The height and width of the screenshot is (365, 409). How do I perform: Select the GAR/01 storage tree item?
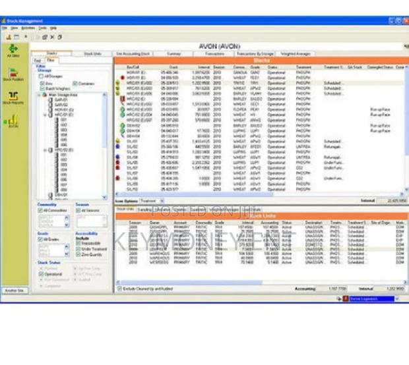pos(61,99)
